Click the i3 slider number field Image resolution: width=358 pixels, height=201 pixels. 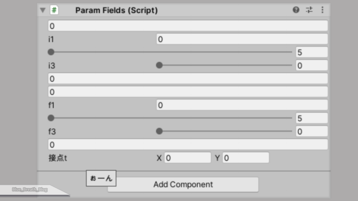(x=311, y=66)
